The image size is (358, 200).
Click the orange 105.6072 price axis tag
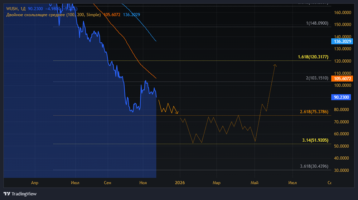coord(342,79)
